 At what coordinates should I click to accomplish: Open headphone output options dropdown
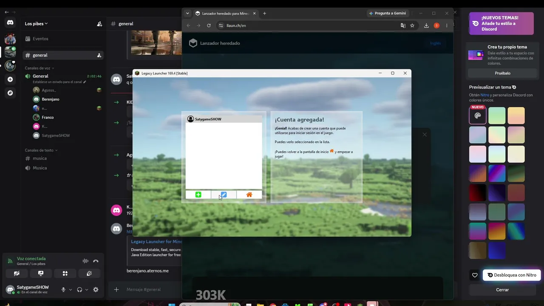pyautogui.click(x=87, y=289)
